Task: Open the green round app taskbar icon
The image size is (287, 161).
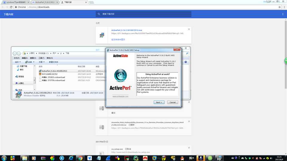Action: (210, 158)
